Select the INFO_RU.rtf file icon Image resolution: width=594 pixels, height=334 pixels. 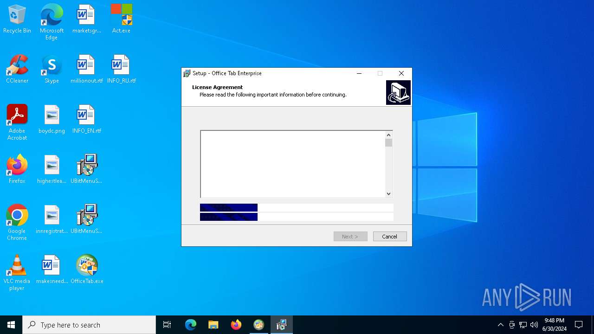121,69
